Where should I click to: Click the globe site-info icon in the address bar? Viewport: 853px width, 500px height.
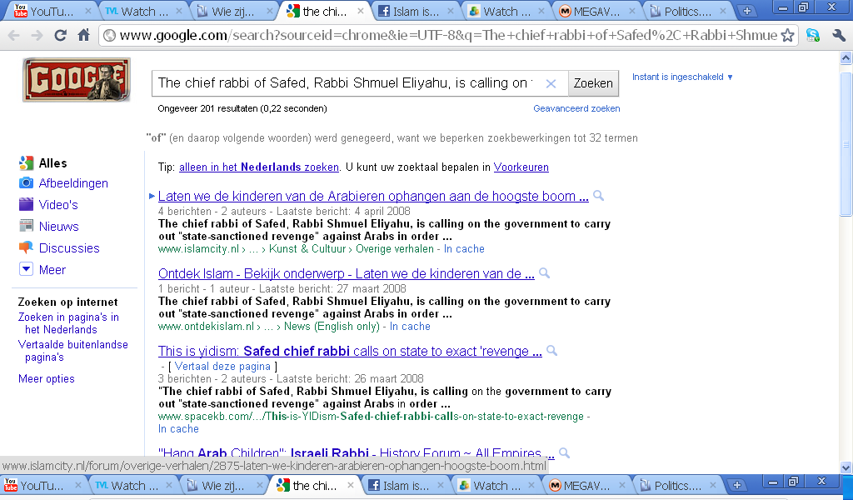[109, 35]
